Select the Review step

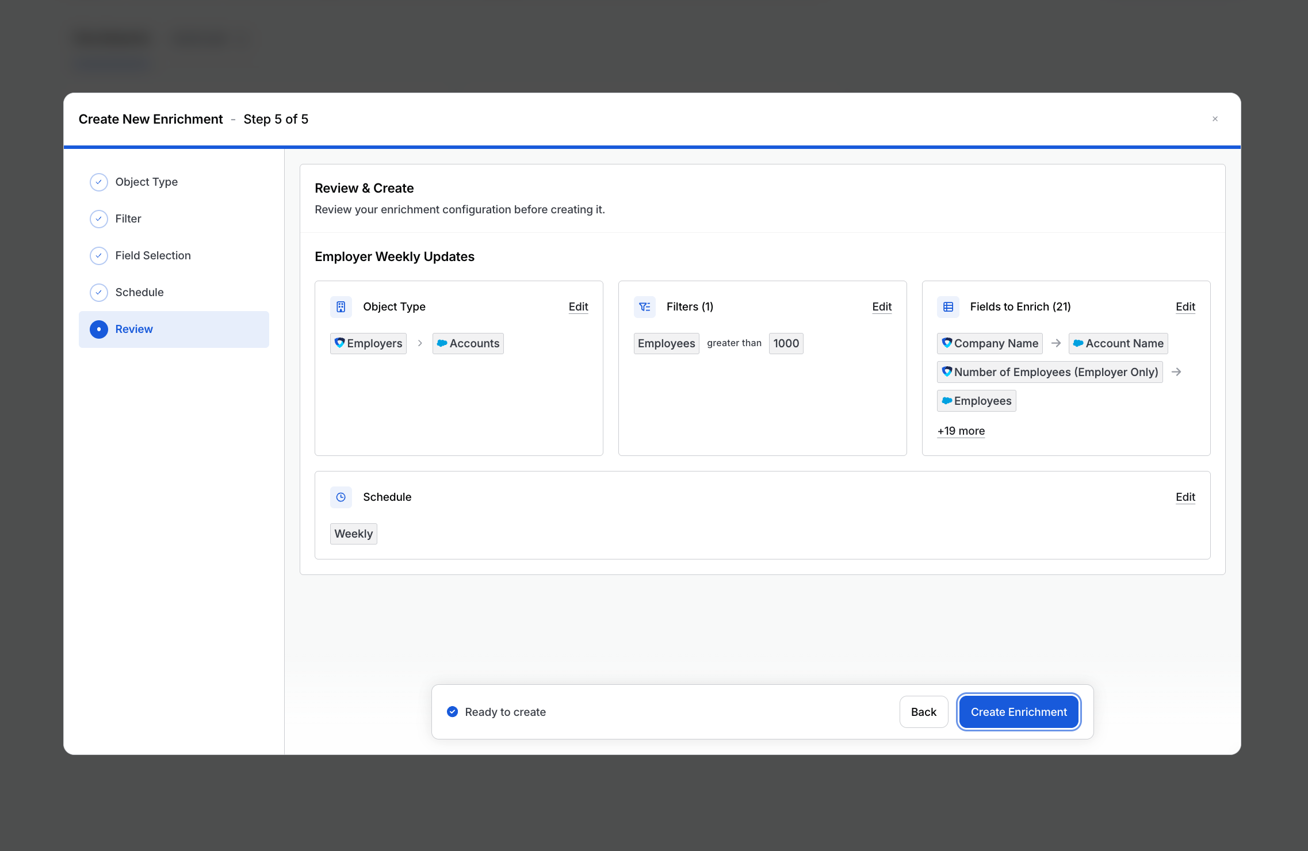[x=174, y=329]
